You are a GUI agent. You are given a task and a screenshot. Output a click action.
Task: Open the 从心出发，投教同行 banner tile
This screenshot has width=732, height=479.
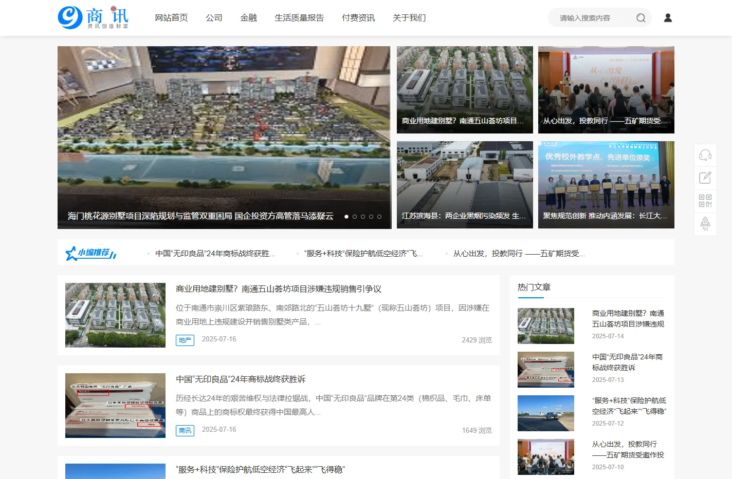pyautogui.click(x=606, y=90)
